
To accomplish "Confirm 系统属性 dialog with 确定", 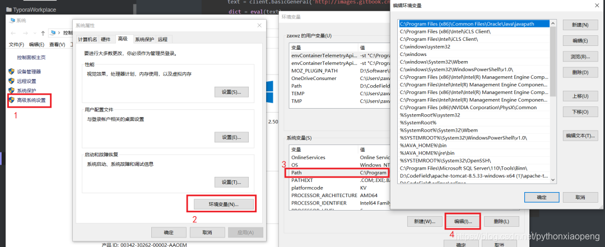I will point(169,232).
